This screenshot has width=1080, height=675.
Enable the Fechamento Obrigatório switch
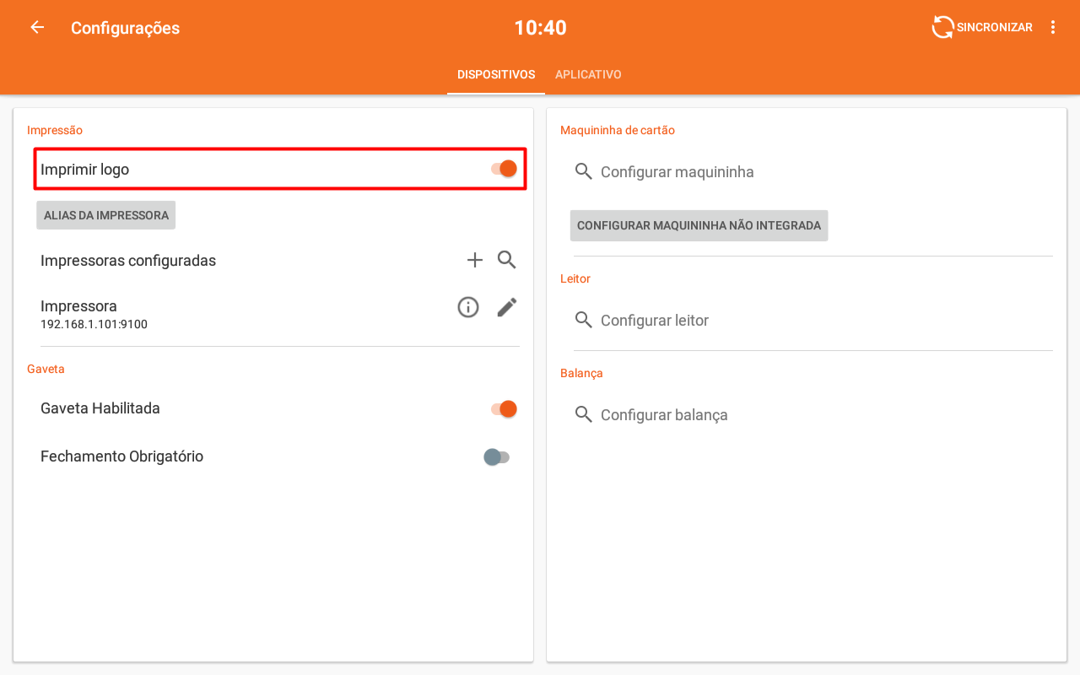[496, 457]
